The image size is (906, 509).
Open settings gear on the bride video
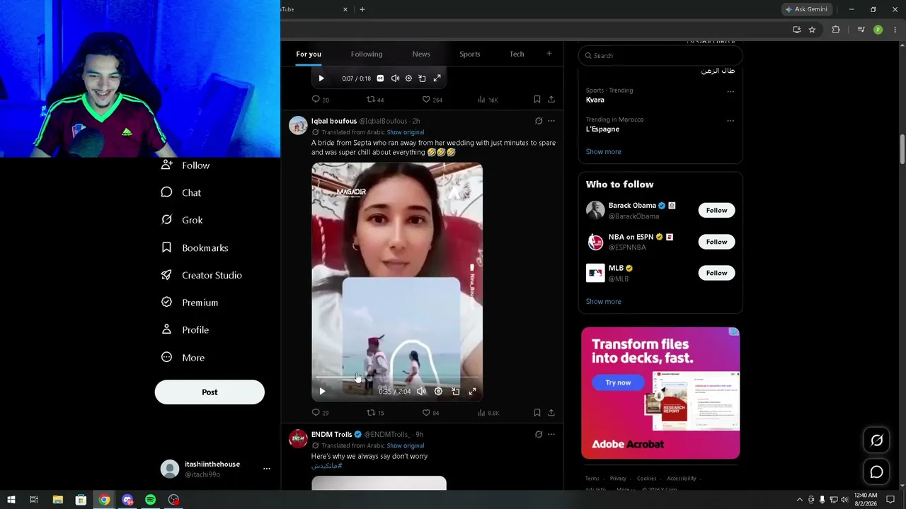pyautogui.click(x=438, y=391)
